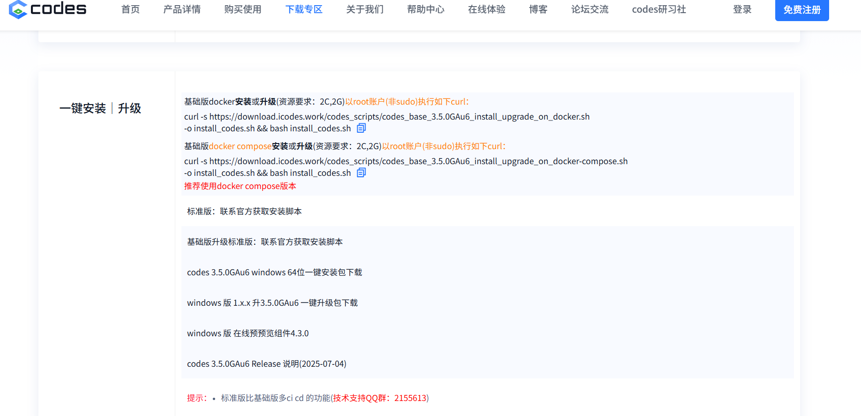Viewport: 861px width, 416px height.
Task: Open 基础版升级标准版 install script link
Action: pos(265,242)
